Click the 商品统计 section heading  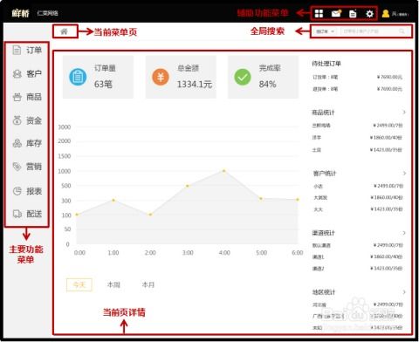pos(323,113)
